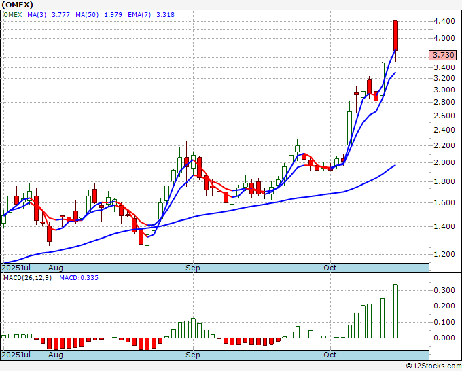
Task: Click the 0.100 MACD axis label
Action: 444,322
